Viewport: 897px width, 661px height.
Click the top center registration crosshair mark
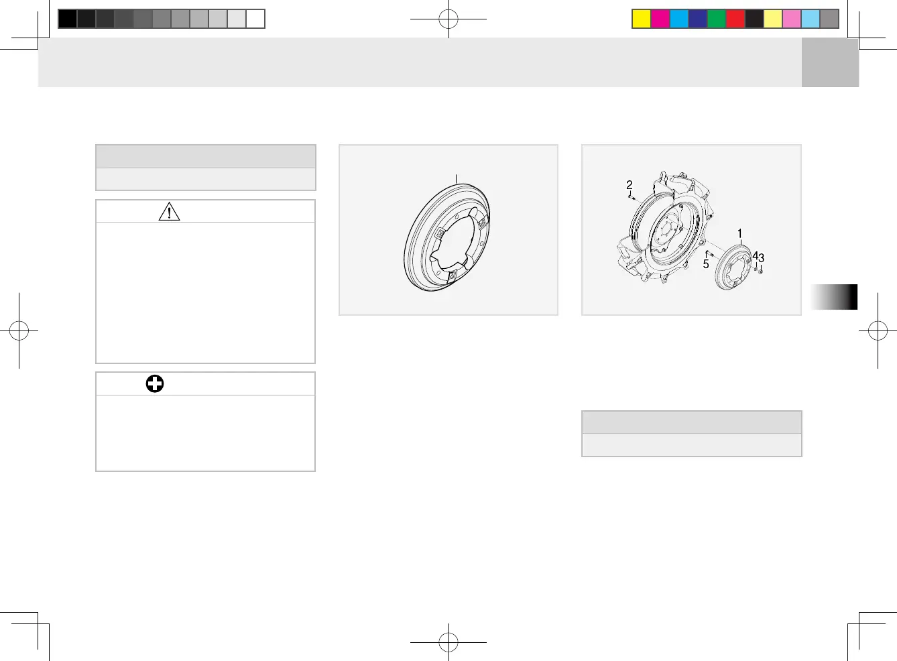pyautogui.click(x=449, y=19)
